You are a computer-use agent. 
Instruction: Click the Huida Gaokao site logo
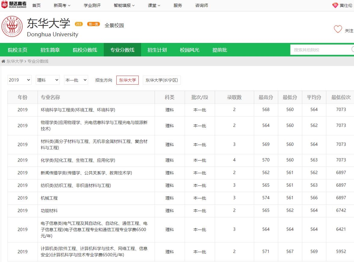pyautogui.click(x=14, y=5)
